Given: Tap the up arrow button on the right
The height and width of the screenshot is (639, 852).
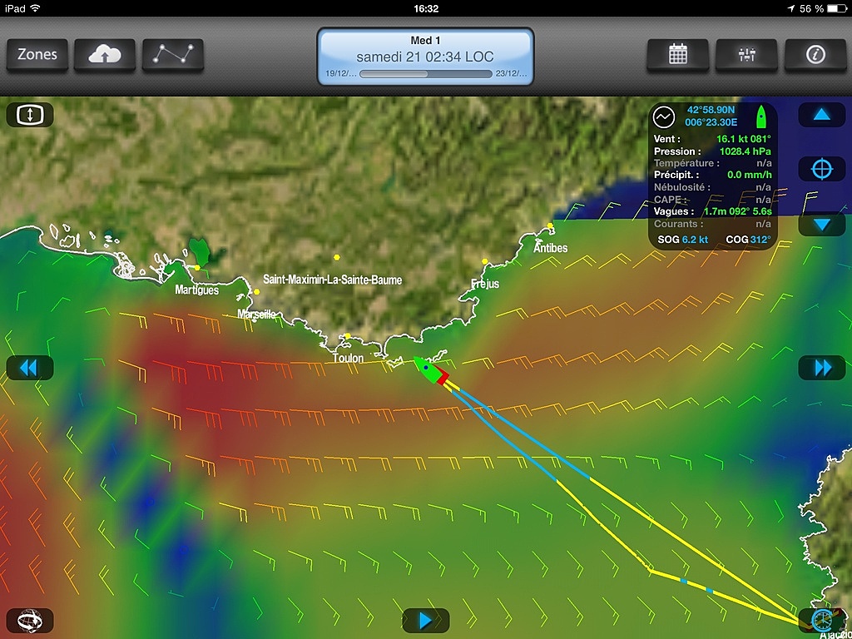Looking at the screenshot, I should click(822, 115).
